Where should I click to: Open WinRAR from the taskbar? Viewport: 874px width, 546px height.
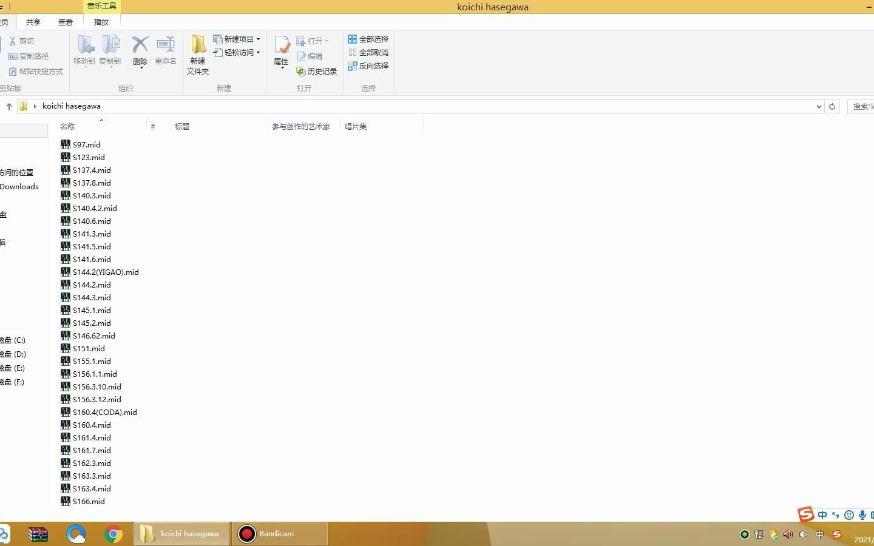(x=38, y=534)
